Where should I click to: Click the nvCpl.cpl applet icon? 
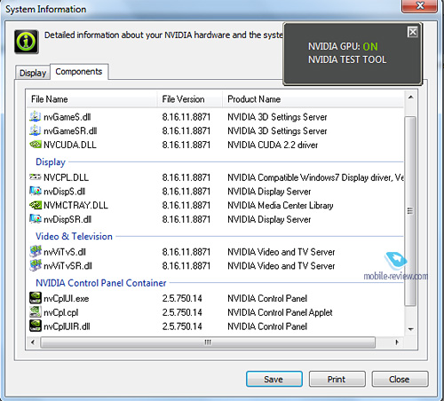(x=36, y=311)
